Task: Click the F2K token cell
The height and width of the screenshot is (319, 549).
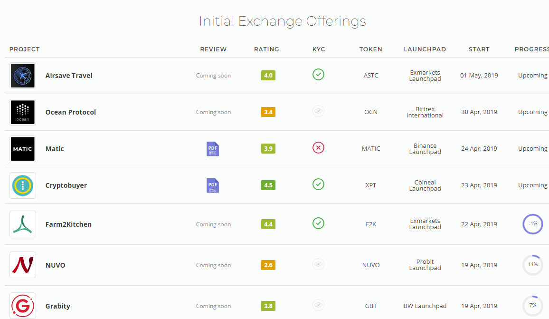Action: 371,224
